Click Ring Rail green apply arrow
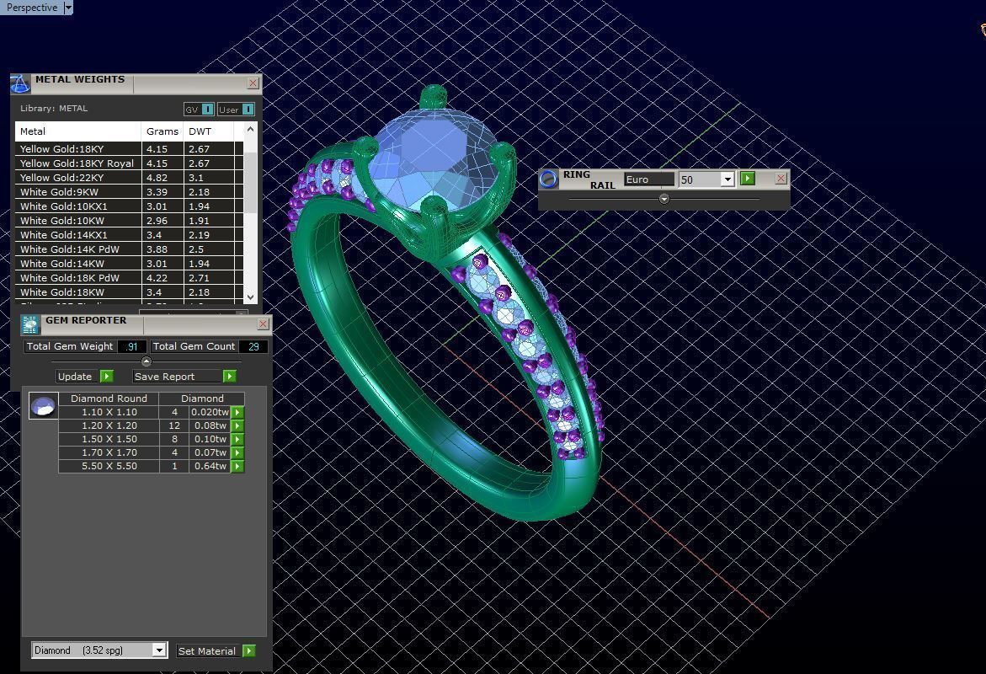The width and height of the screenshot is (986, 674). [x=747, y=179]
